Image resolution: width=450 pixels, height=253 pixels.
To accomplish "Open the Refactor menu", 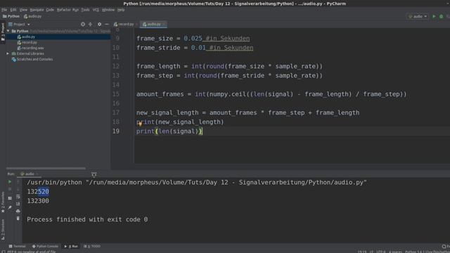I will tap(63, 10).
